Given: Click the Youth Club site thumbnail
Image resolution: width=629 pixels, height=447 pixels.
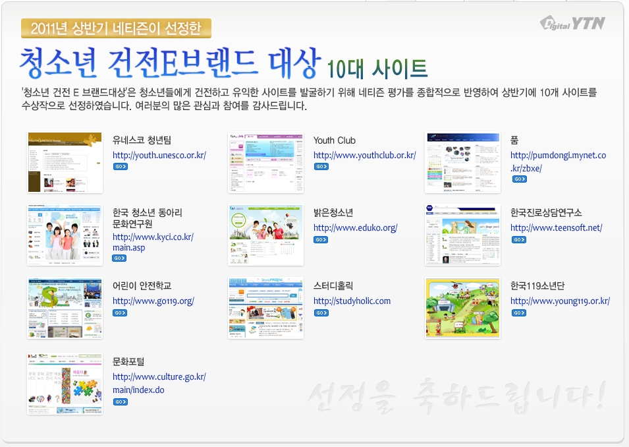Looking at the screenshot, I should pyautogui.click(x=265, y=162).
